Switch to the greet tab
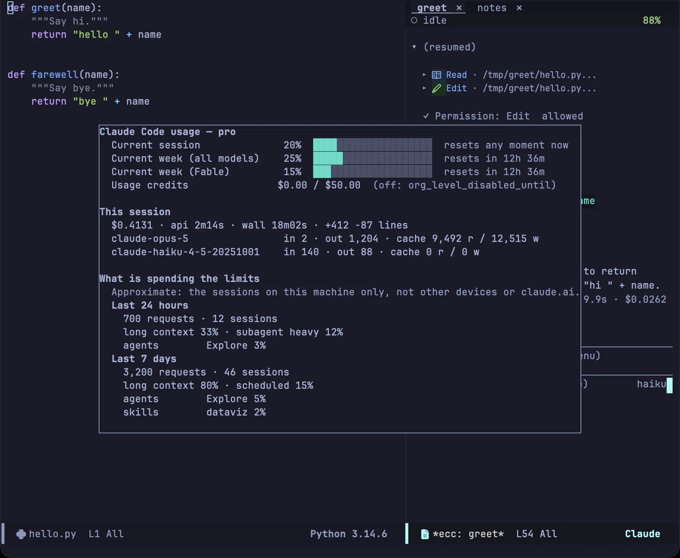Image resolution: width=680 pixels, height=558 pixels. tap(432, 8)
